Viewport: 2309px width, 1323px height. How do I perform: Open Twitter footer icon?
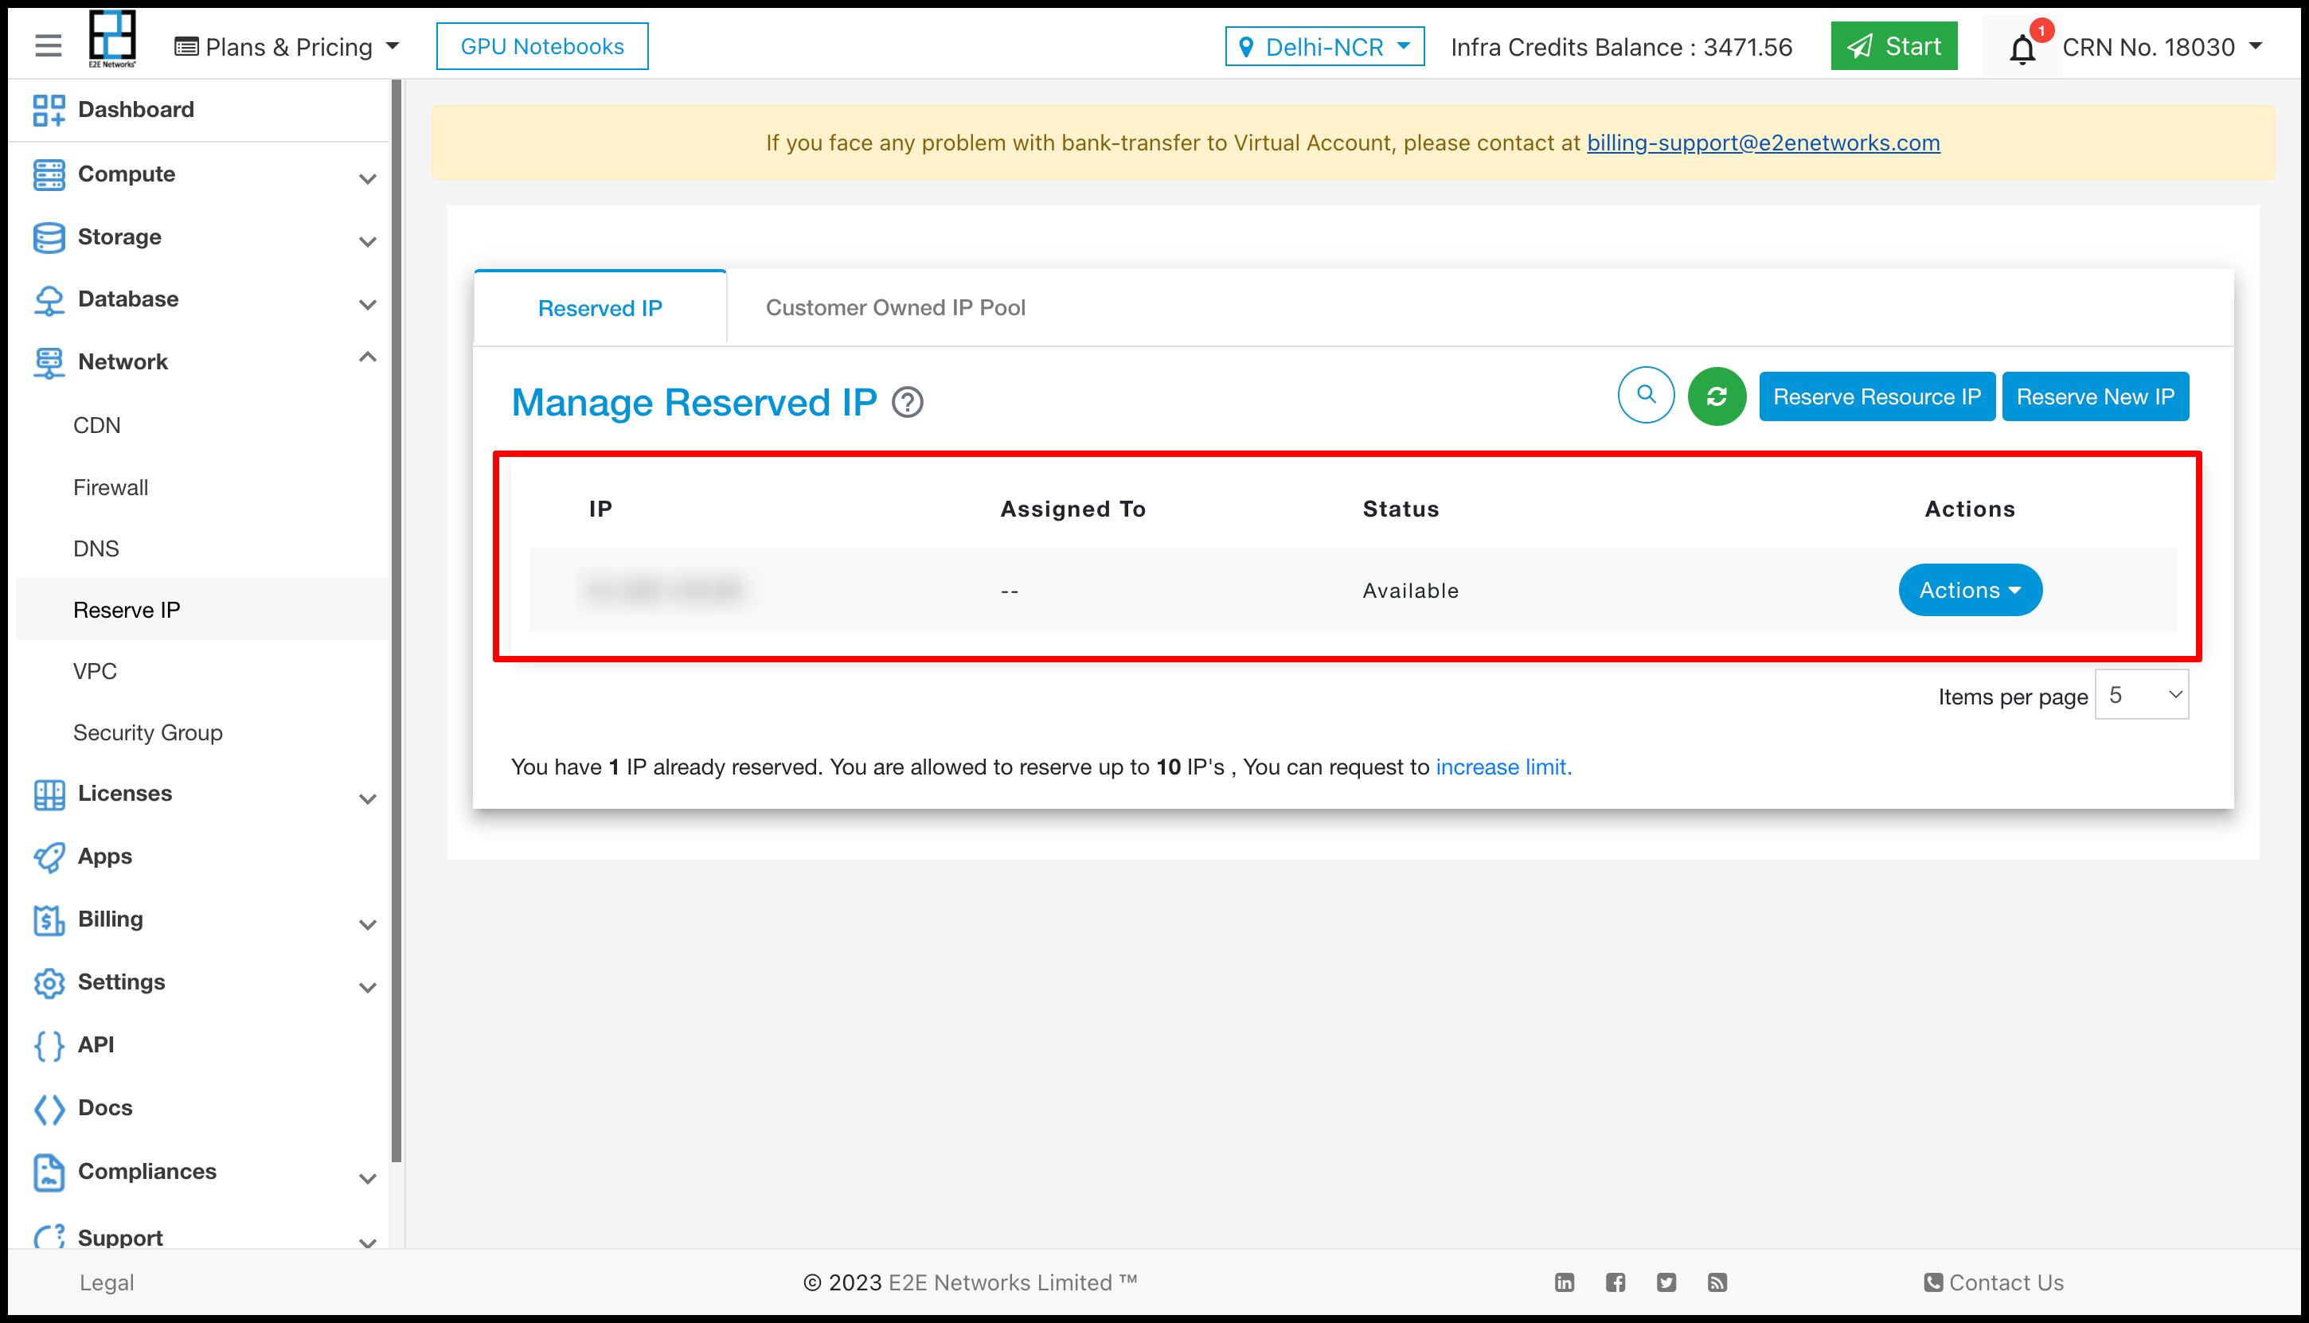(x=1666, y=1282)
